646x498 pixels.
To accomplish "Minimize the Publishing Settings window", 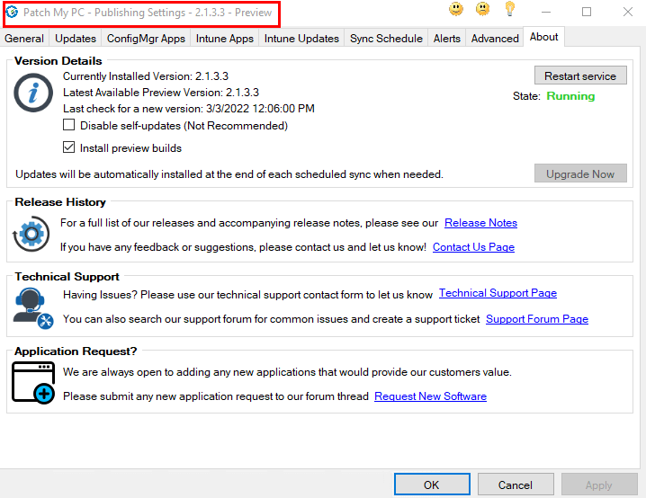I will click(546, 12).
